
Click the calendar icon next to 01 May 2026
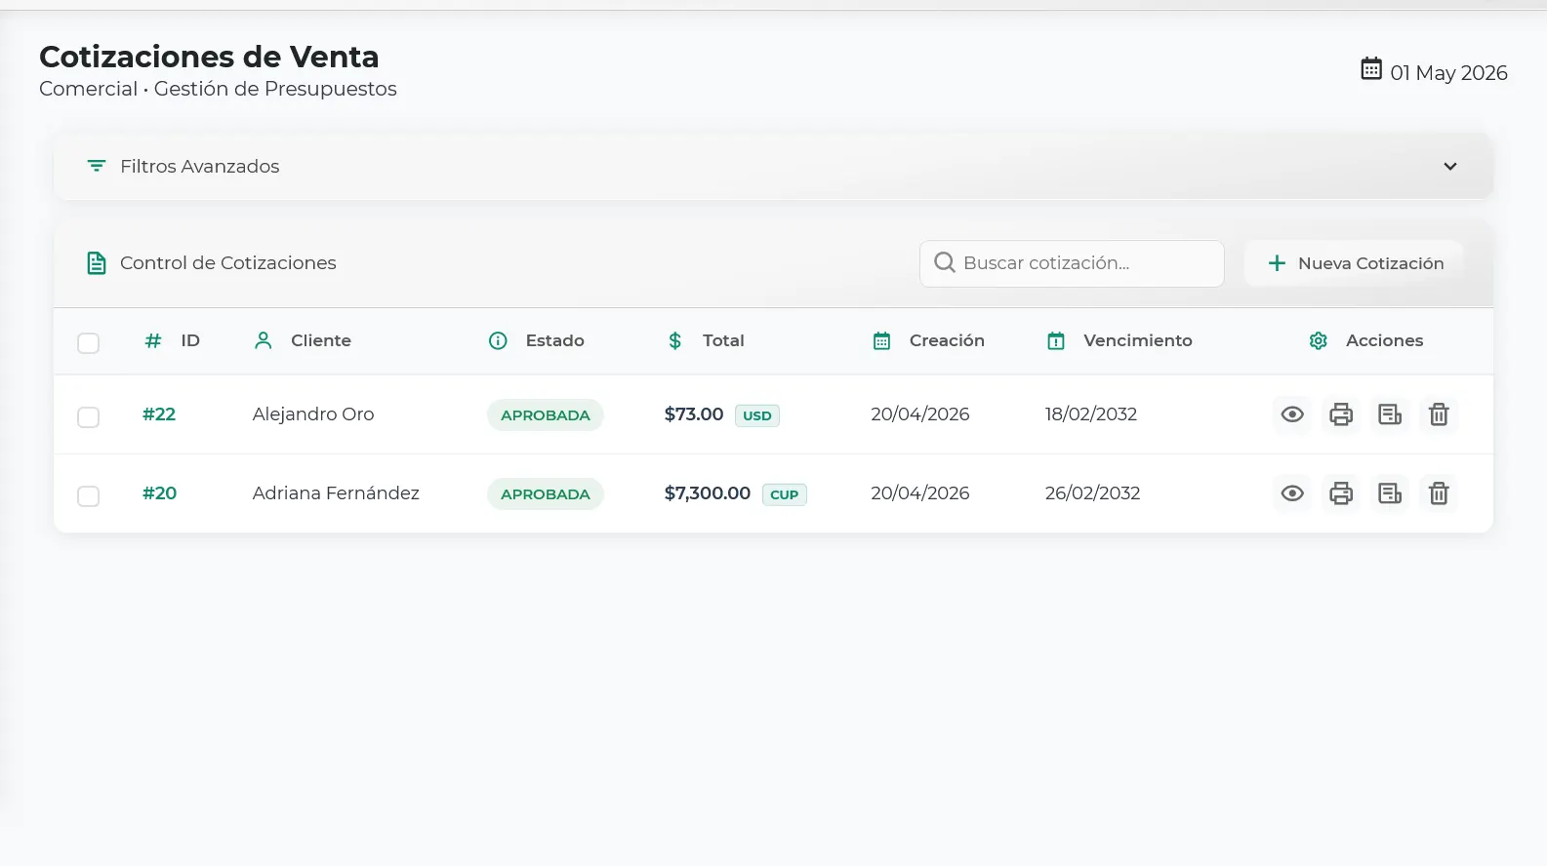tap(1371, 68)
